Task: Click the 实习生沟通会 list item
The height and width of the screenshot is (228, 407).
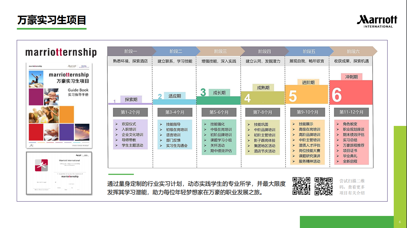Action: tap(177, 146)
